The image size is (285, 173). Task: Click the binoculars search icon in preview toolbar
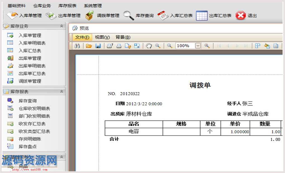(77, 46)
